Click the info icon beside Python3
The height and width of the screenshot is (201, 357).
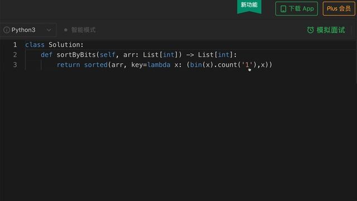coord(7,30)
